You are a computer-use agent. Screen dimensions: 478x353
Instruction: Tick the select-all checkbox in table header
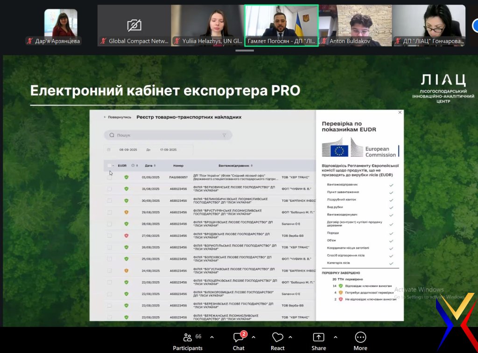[x=109, y=166]
